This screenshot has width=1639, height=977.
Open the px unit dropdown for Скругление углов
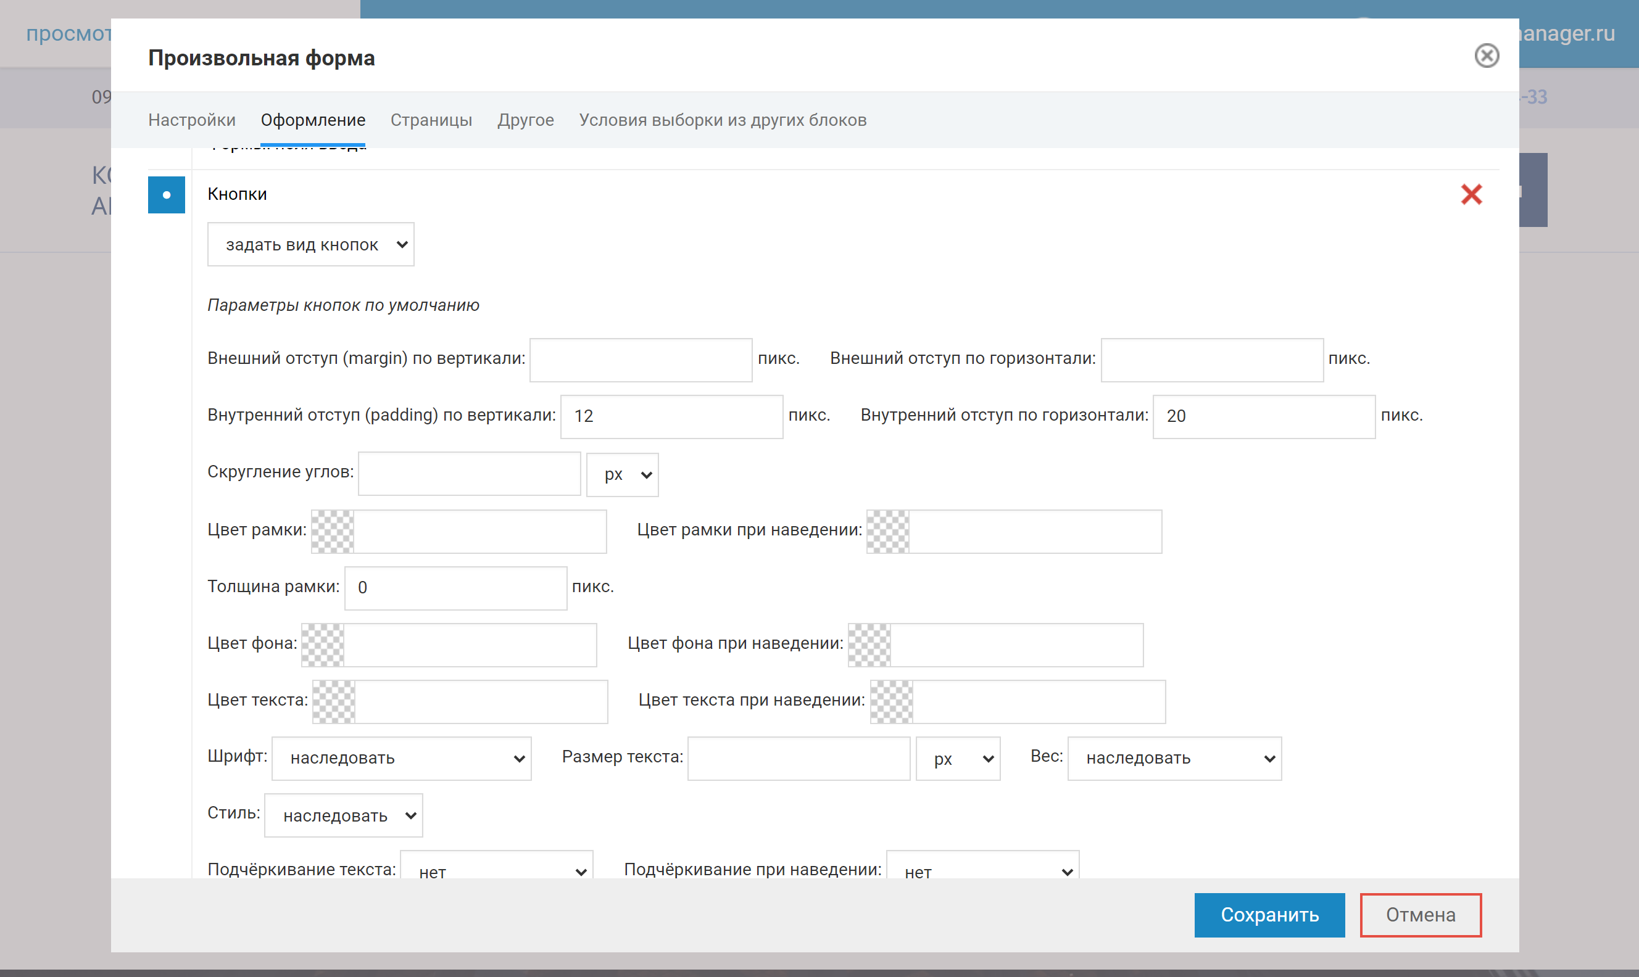coord(622,475)
